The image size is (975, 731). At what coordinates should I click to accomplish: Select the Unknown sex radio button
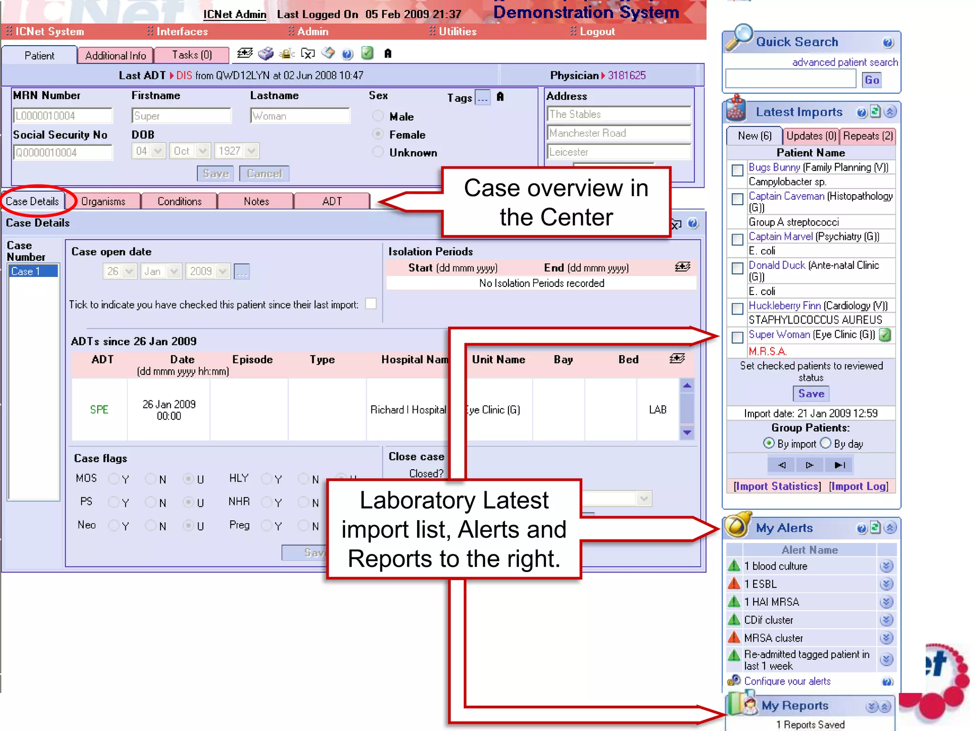click(x=378, y=152)
